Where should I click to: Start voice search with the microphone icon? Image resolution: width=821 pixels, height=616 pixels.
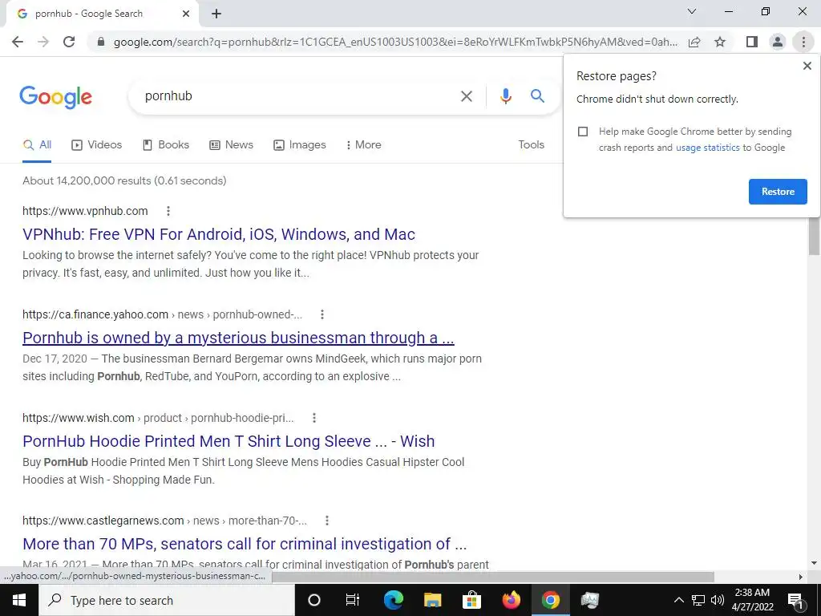point(505,96)
